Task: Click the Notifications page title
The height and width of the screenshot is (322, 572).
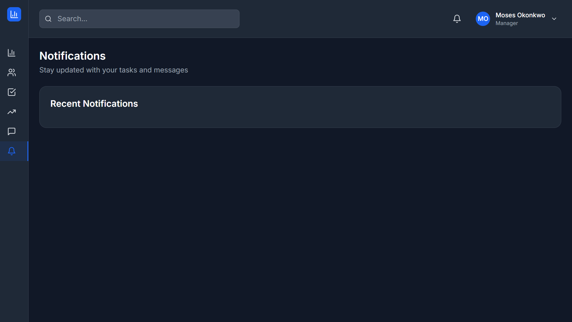Action: tap(72, 56)
